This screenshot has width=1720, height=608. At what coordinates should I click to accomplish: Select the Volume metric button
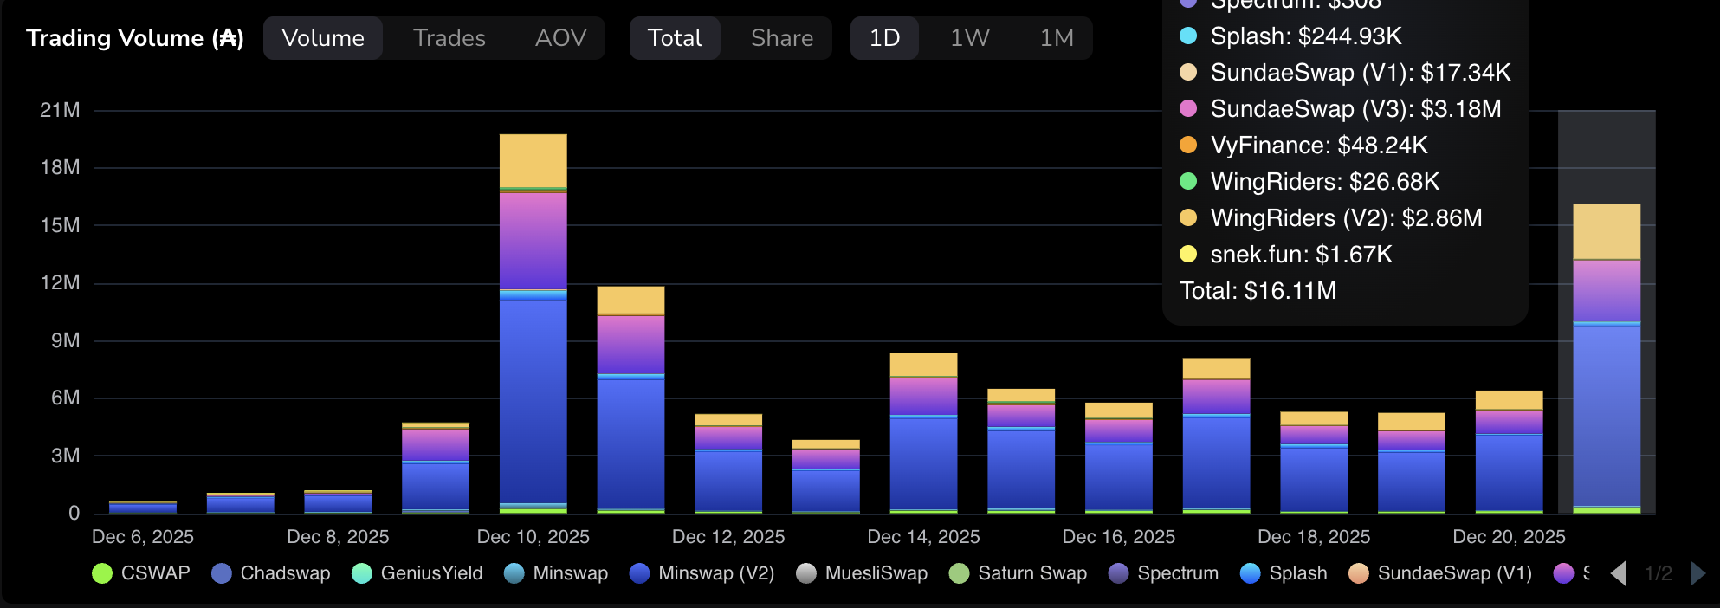(x=323, y=38)
